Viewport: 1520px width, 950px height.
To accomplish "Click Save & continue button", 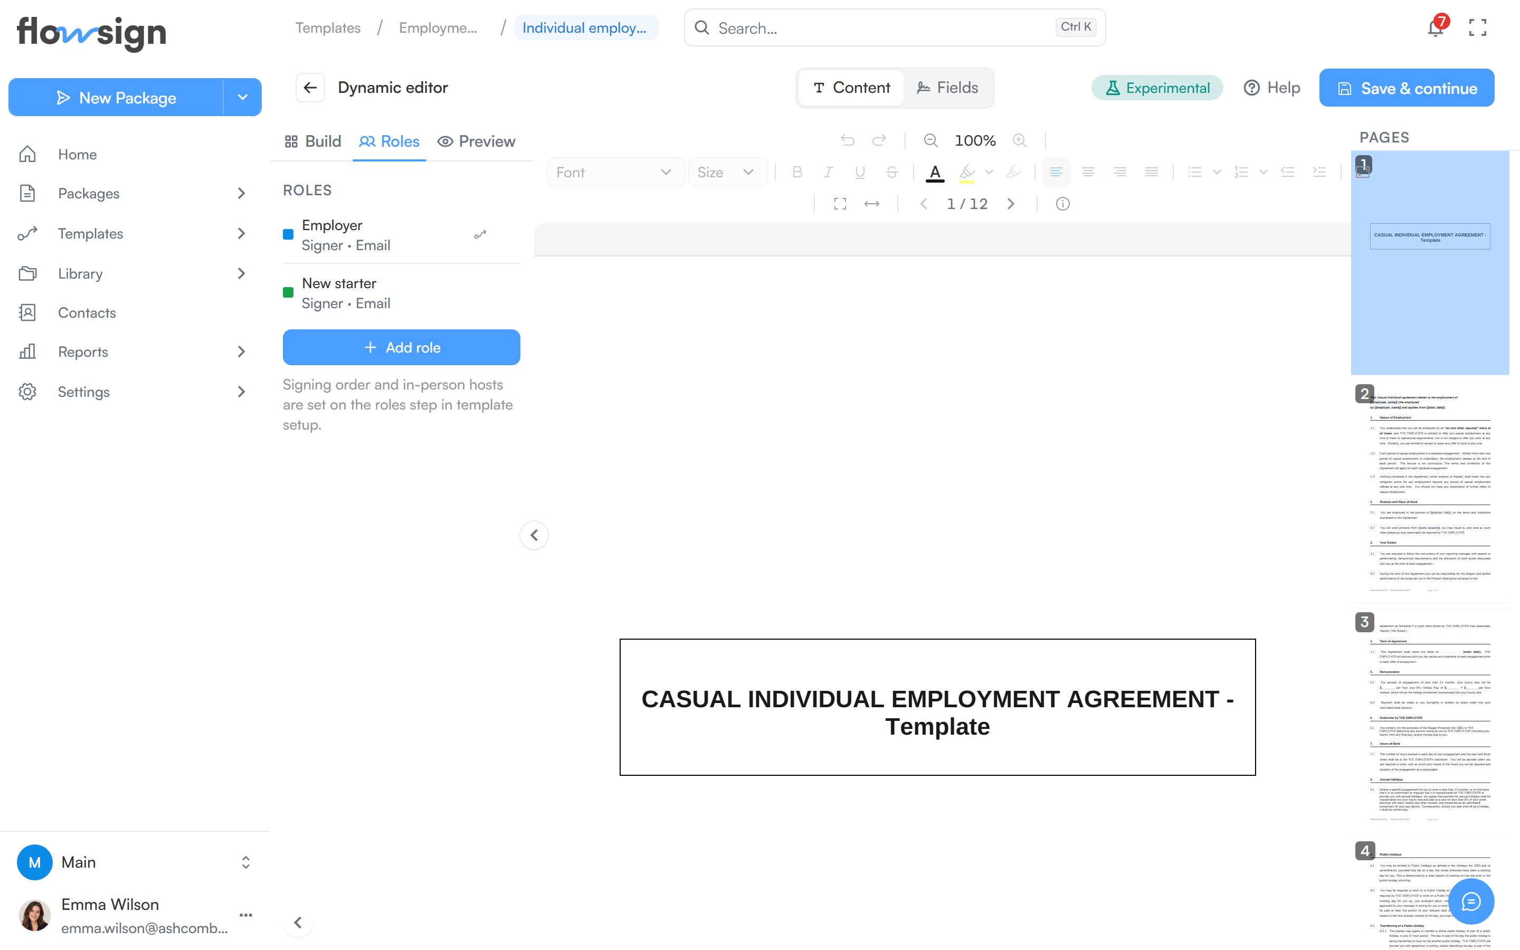I will (x=1407, y=88).
